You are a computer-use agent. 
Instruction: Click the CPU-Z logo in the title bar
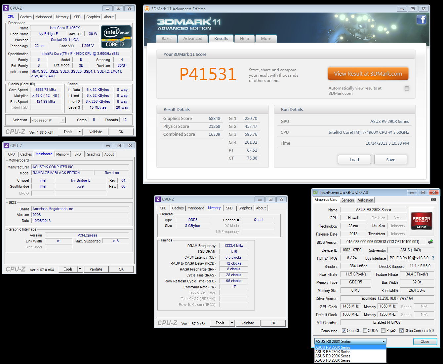click(6, 8)
